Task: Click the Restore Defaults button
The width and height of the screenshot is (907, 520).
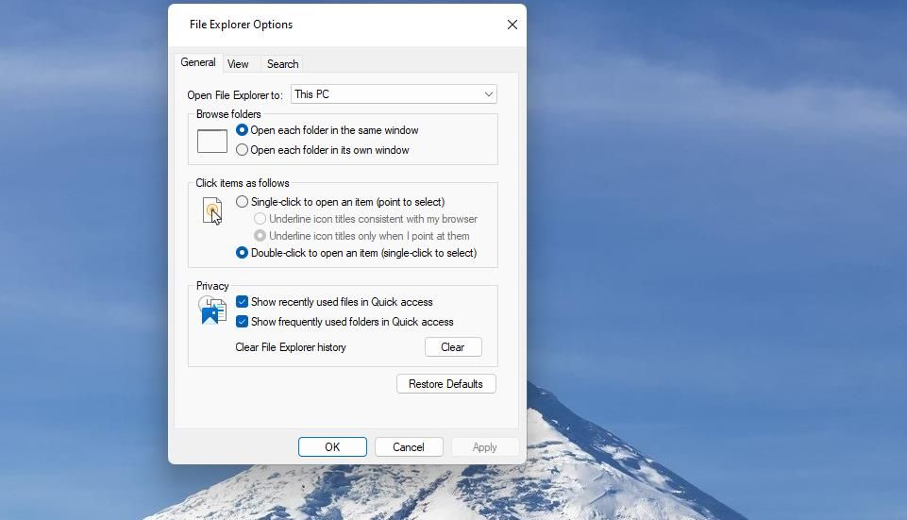Action: pyautogui.click(x=445, y=384)
